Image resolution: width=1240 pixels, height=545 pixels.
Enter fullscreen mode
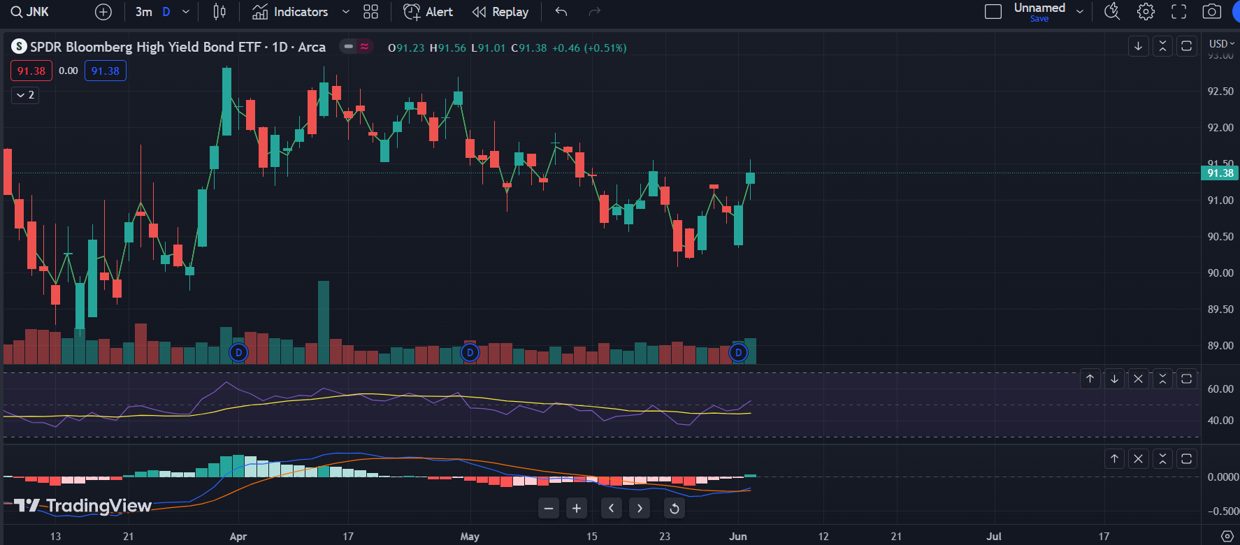1179,12
